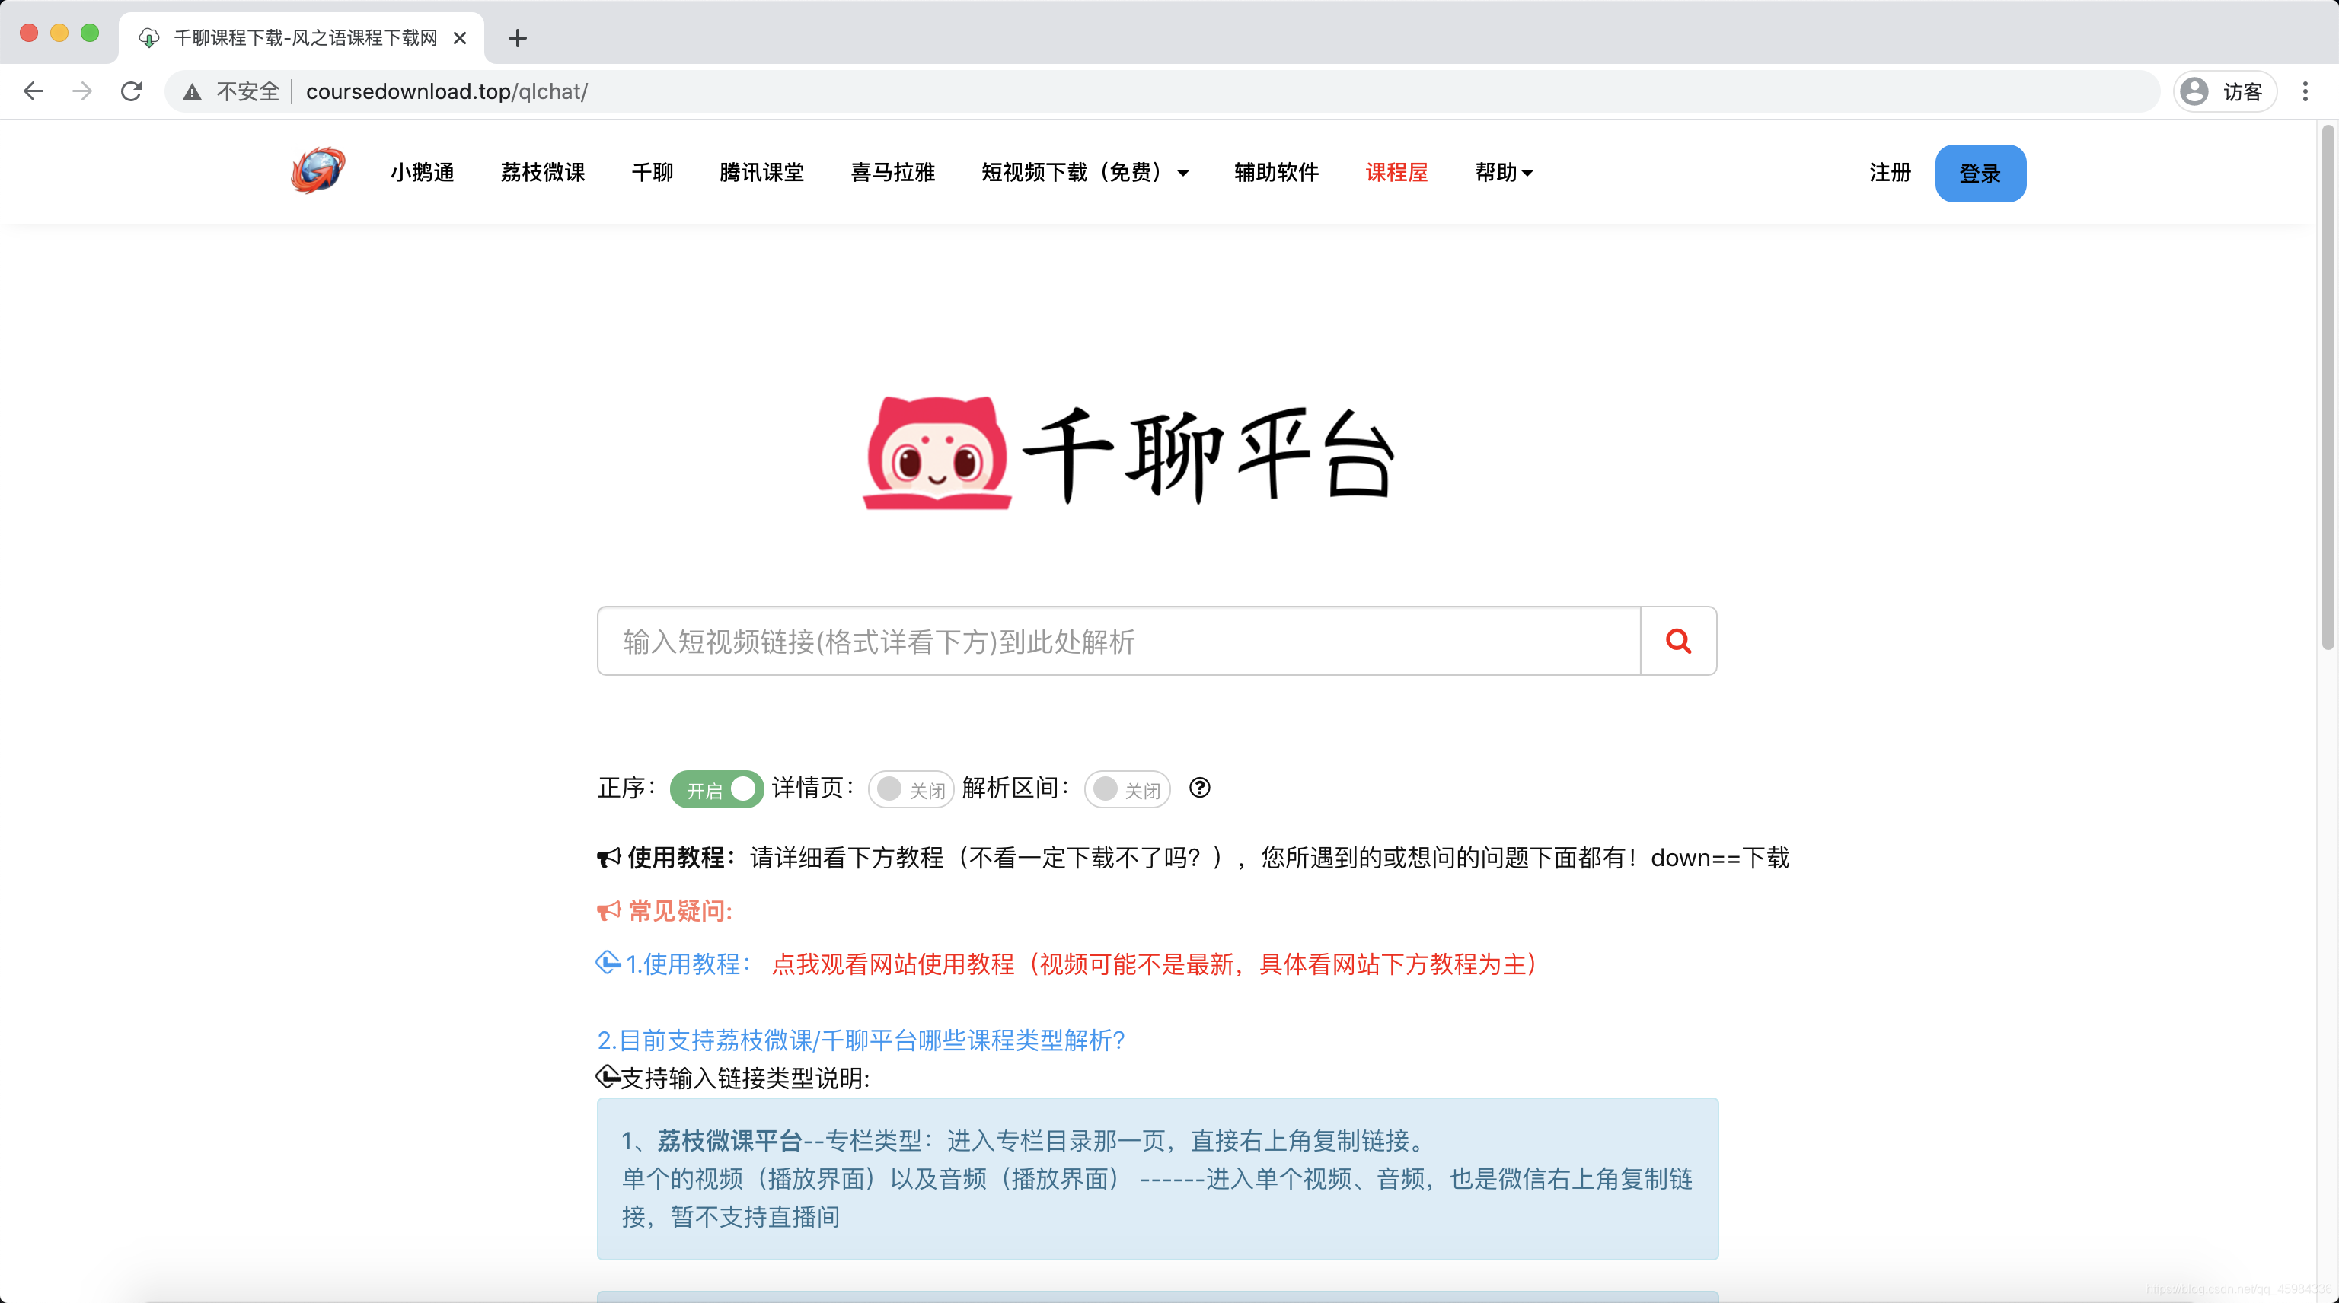Reload the page with refresh icon
The width and height of the screenshot is (2339, 1303).
coord(132,91)
